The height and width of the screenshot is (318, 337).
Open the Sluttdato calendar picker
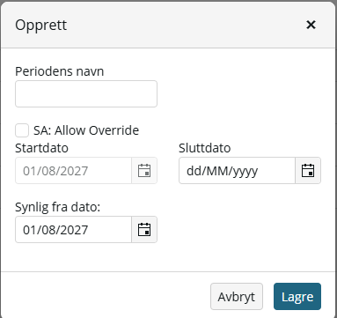[308, 171]
